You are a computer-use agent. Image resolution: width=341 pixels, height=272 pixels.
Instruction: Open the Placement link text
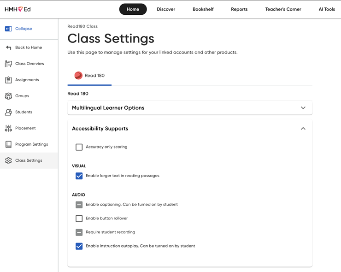[25, 128]
